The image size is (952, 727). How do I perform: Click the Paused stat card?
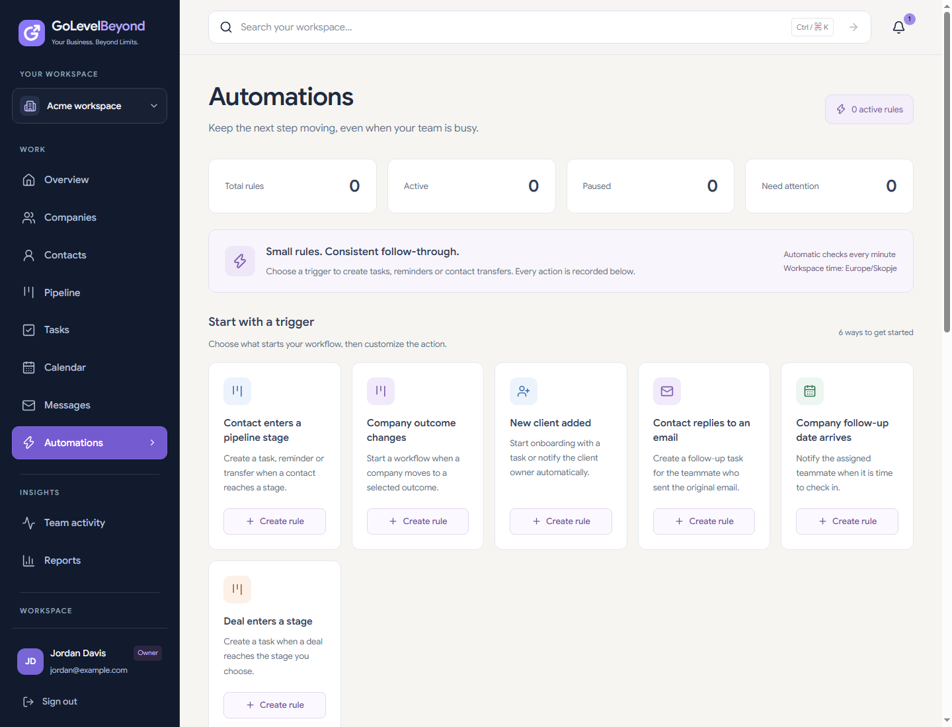click(x=651, y=186)
